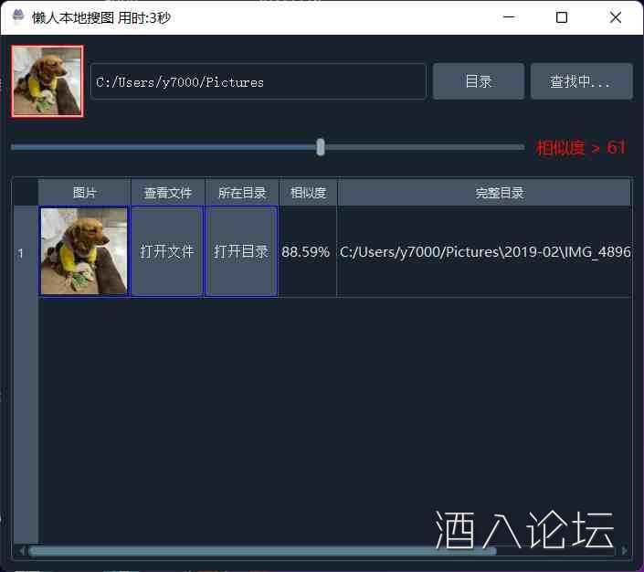Viewport: 644px width, 572px height.
Task: Click the 图片 column header
Action: (84, 192)
